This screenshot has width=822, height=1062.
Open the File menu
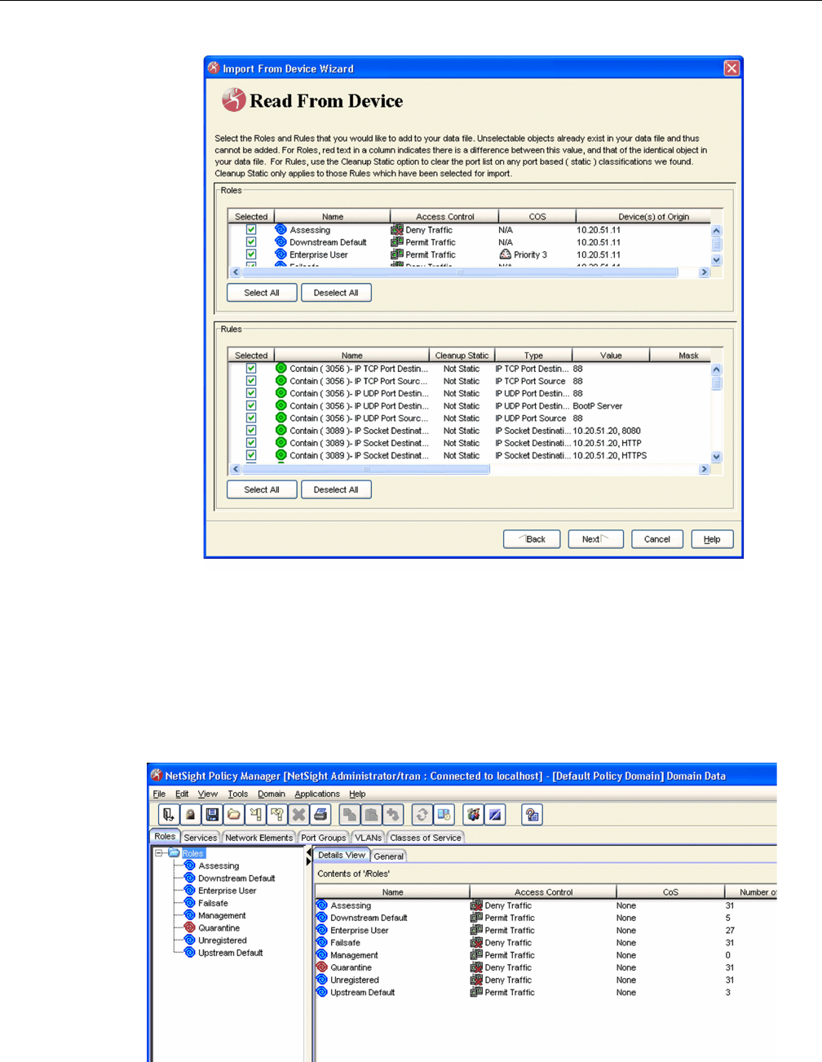pyautogui.click(x=159, y=794)
